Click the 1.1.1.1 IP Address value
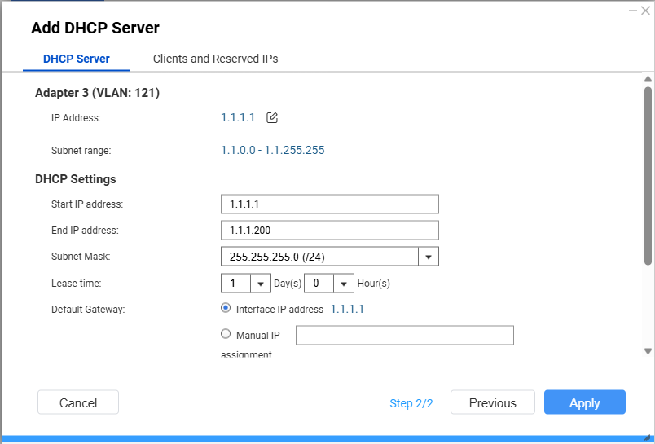This screenshot has width=655, height=444. click(238, 118)
